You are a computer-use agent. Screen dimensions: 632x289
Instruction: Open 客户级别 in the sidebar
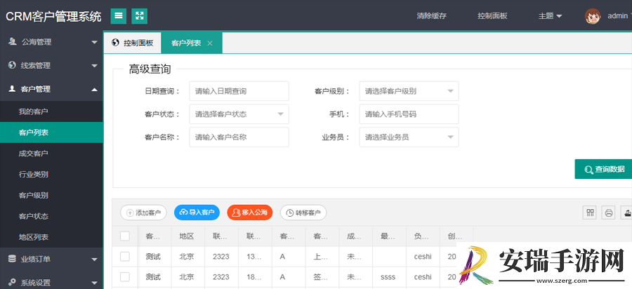[x=51, y=195]
